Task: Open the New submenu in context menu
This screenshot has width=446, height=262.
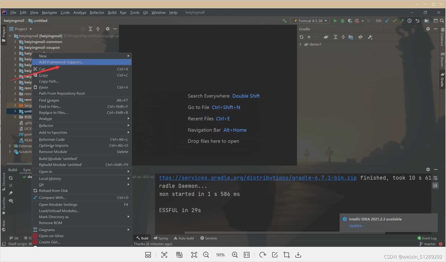Action: [x=82, y=56]
